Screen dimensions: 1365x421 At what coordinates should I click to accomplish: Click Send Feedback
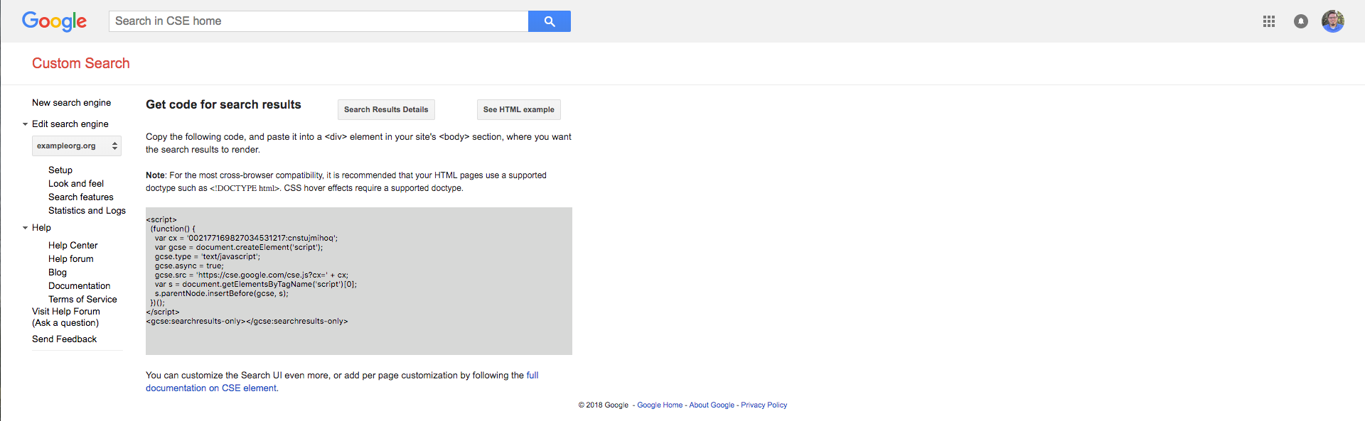pos(64,339)
